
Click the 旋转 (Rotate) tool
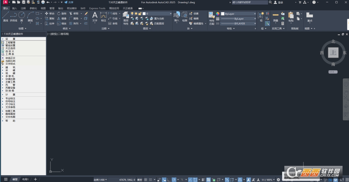[x=62, y=14]
